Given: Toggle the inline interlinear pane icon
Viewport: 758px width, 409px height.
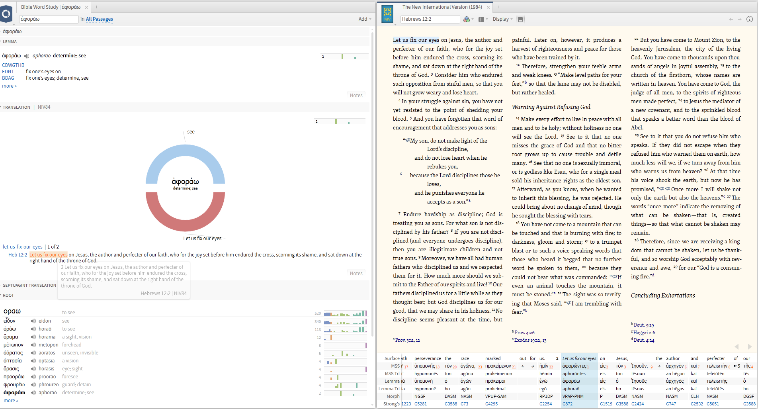Looking at the screenshot, I should [x=520, y=19].
